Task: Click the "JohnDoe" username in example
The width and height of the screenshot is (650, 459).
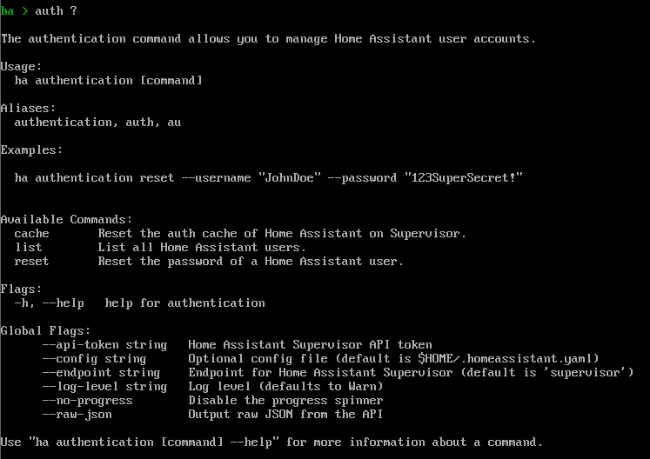Action: coord(290,178)
